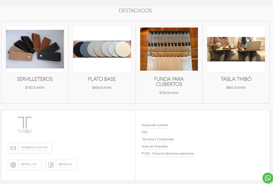Open the TABLA THIBÓ title link

pyautogui.click(x=236, y=79)
